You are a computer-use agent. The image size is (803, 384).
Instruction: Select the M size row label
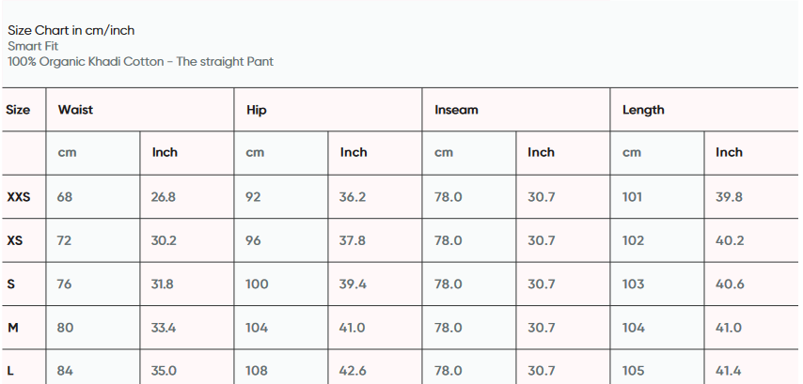tap(13, 328)
